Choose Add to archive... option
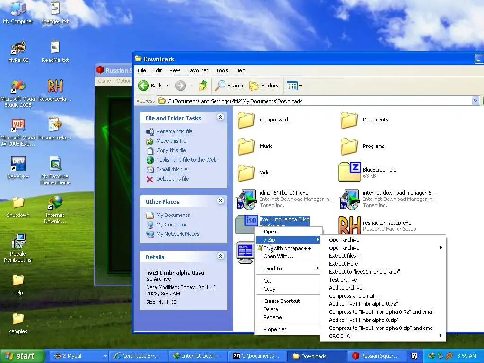Viewport: 484px width, 363px height. click(x=383, y=288)
